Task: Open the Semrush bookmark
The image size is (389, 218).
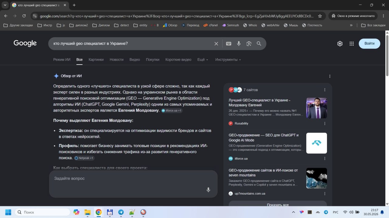Action: click(x=230, y=25)
